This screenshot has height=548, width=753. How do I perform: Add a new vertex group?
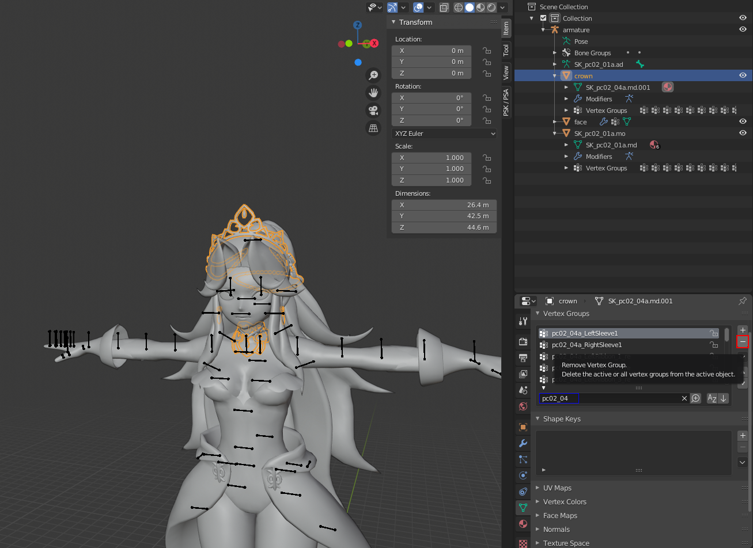pos(743,330)
